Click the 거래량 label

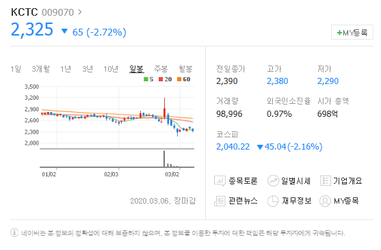[x=227, y=101]
